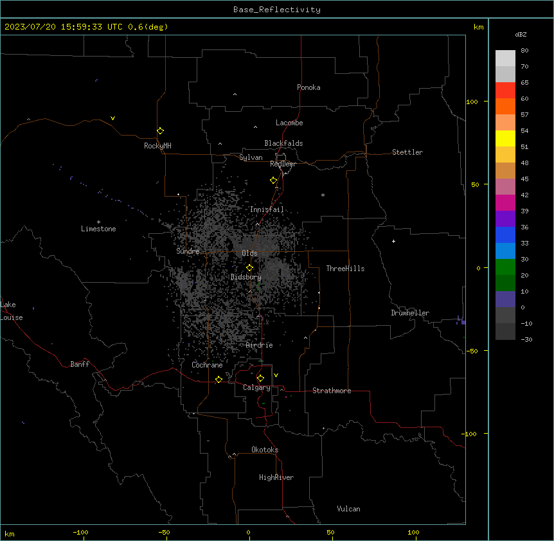Click the RedDeer city label
This screenshot has height=541, width=554.
(283, 164)
